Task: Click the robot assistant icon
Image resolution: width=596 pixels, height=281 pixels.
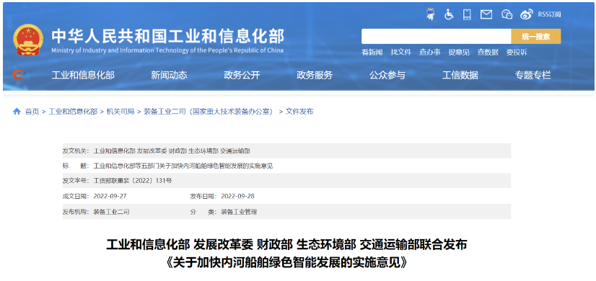Action: [431, 14]
